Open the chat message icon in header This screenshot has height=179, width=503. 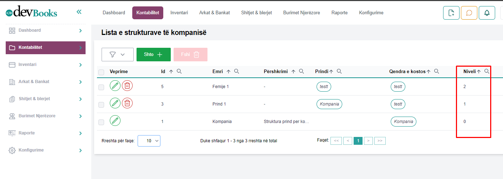(469, 13)
